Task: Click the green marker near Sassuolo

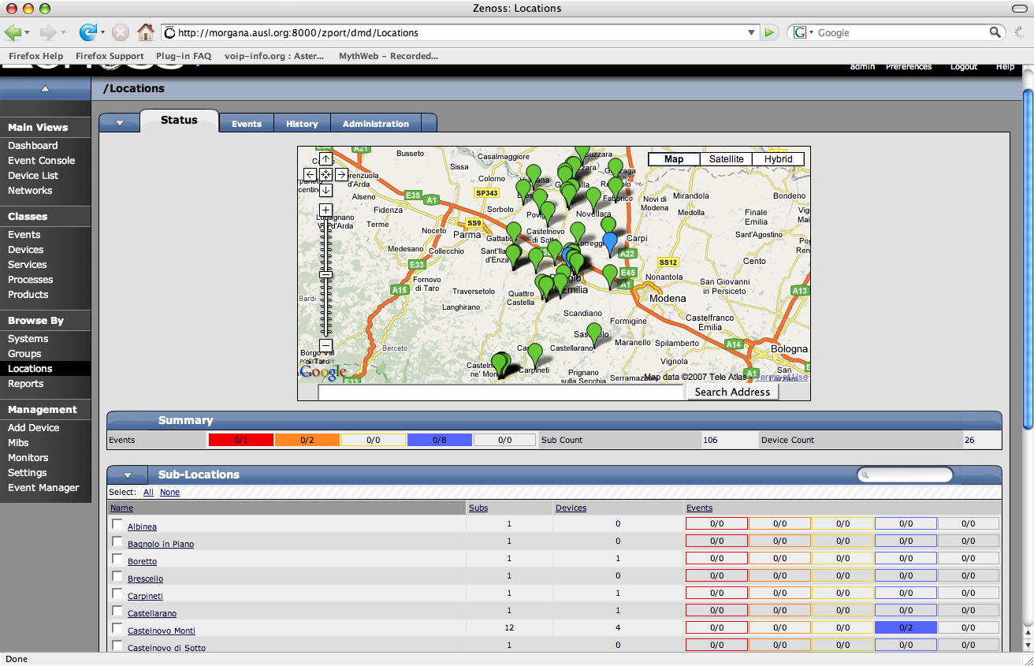Action: [x=594, y=333]
